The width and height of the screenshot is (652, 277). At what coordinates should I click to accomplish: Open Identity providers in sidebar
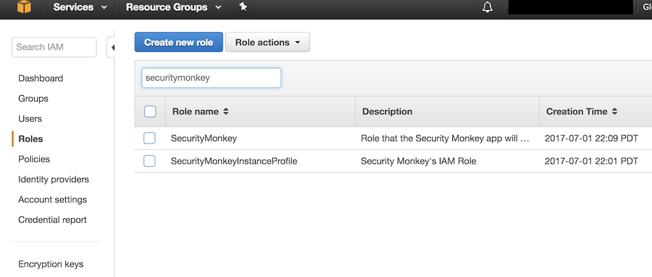[x=54, y=180]
